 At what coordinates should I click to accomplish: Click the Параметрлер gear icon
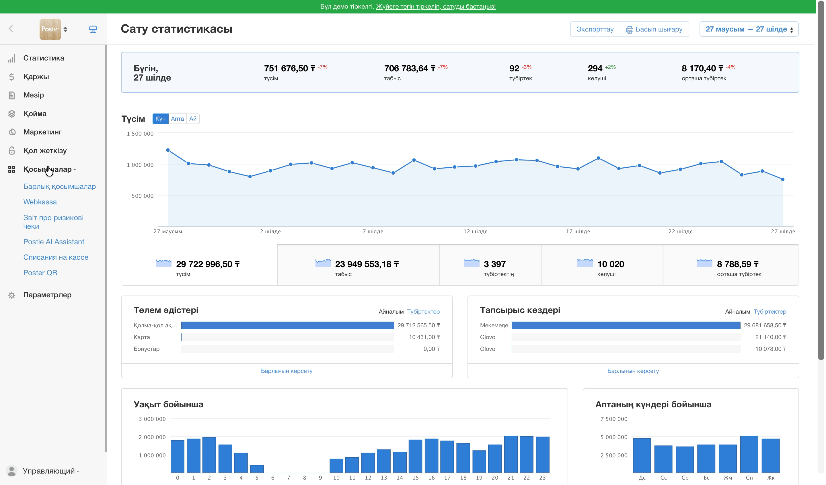tap(12, 295)
